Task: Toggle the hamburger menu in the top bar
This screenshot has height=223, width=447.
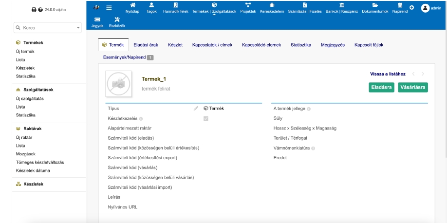Action: [x=109, y=8]
